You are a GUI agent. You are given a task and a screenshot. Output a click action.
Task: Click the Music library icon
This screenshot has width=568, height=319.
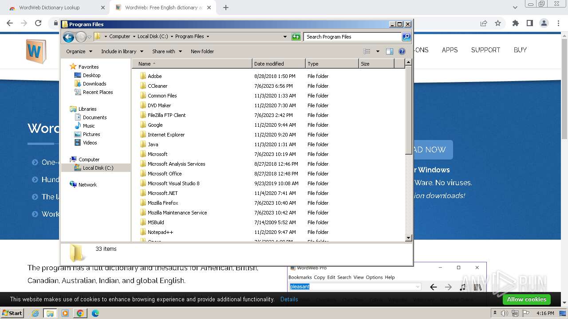[x=78, y=126]
